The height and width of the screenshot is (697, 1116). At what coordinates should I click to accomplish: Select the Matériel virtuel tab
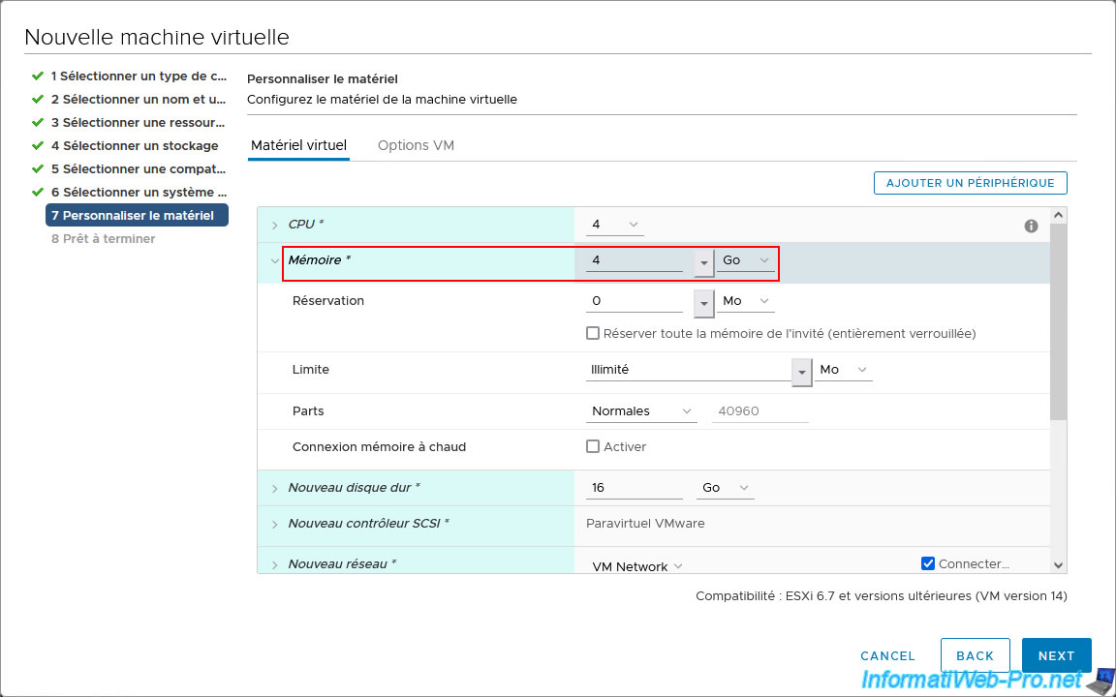tap(298, 145)
